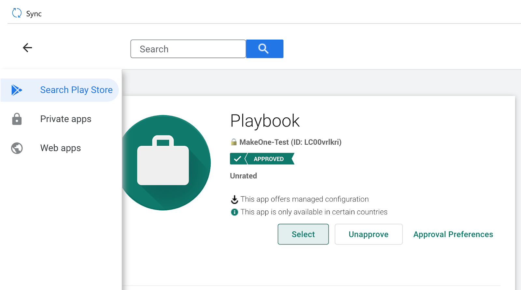Focus the Search input field
The height and width of the screenshot is (290, 521).
tap(188, 49)
